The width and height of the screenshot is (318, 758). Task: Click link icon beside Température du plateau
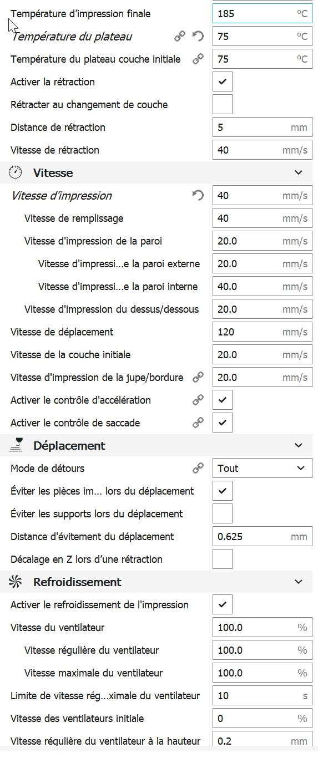180,37
